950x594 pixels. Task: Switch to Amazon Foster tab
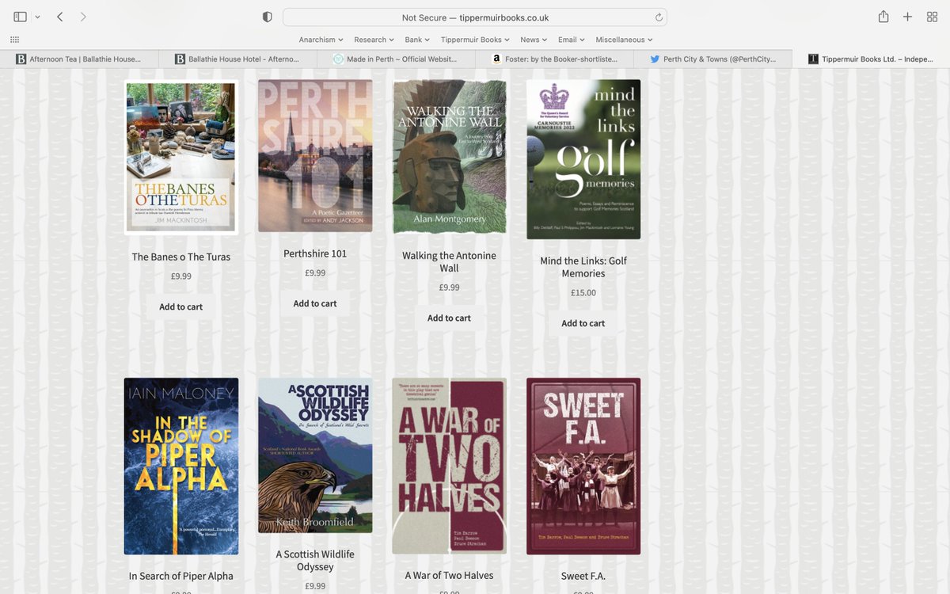tap(554, 59)
